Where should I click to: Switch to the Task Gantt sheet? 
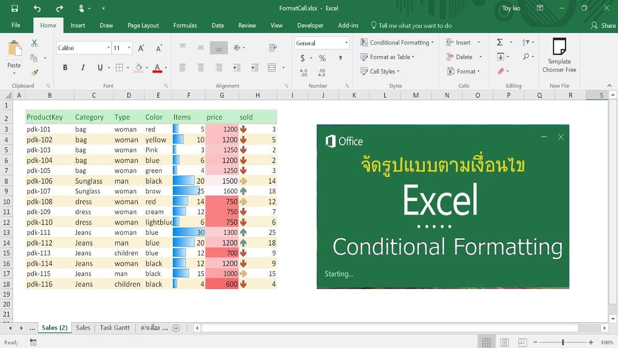pyautogui.click(x=115, y=328)
